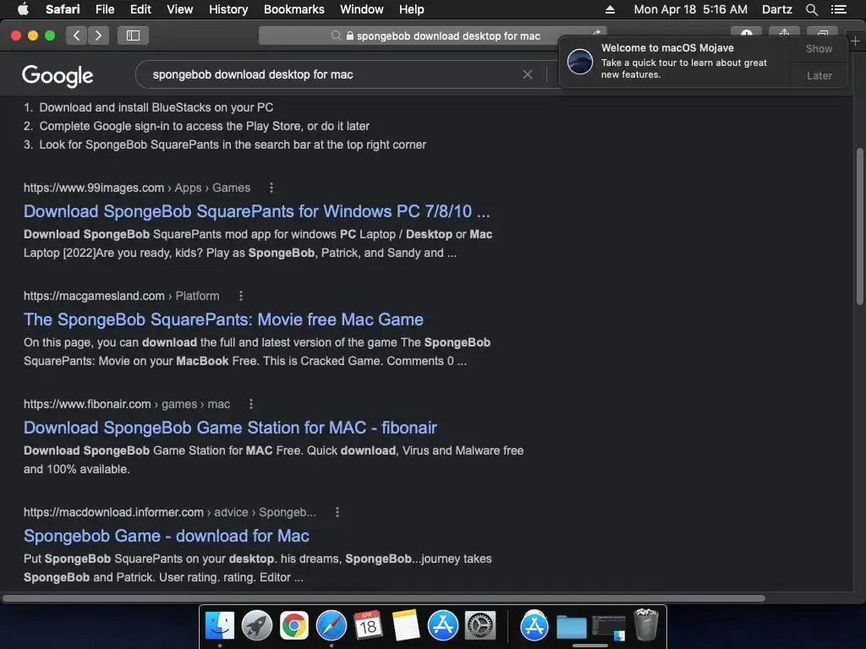Open the Apple menu
The width and height of the screenshot is (866, 649).
click(x=23, y=9)
